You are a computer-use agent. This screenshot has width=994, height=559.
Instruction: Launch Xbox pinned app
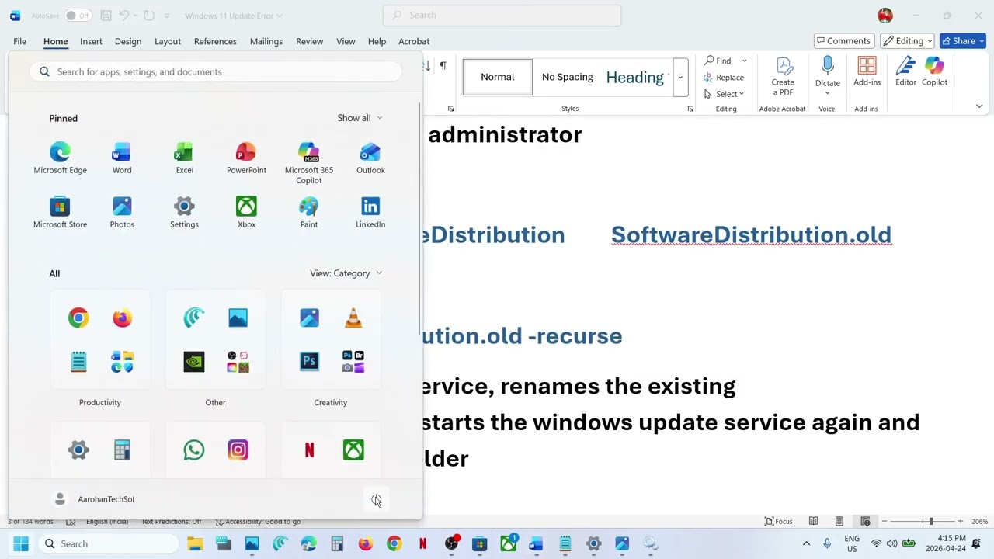246,213
